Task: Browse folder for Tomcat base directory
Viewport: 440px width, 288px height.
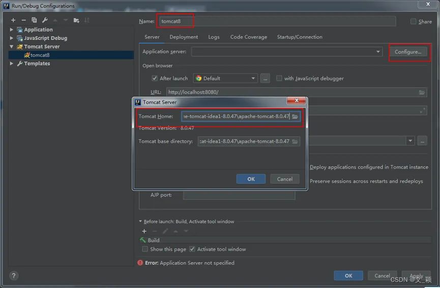Action: (x=295, y=141)
